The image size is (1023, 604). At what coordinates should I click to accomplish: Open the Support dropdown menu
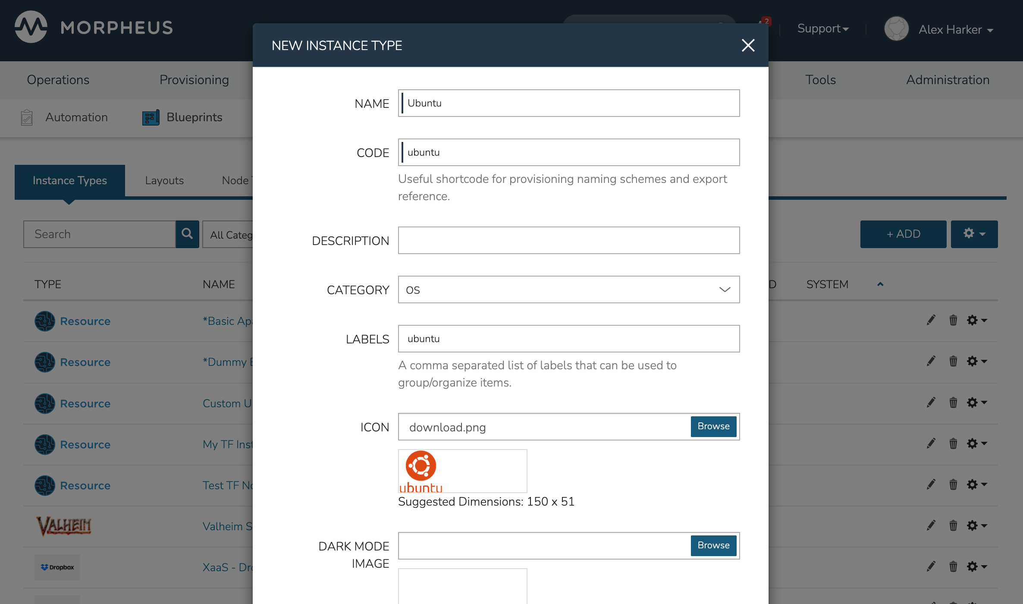click(822, 28)
